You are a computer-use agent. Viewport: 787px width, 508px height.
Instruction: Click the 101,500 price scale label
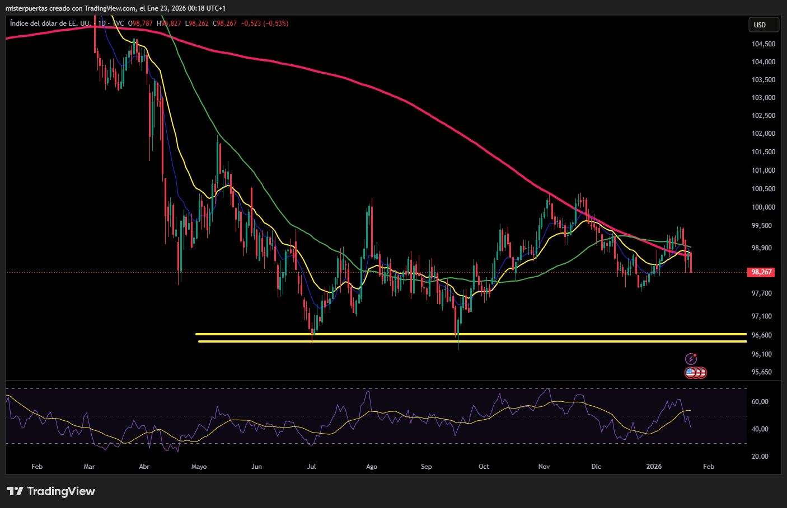click(x=763, y=152)
